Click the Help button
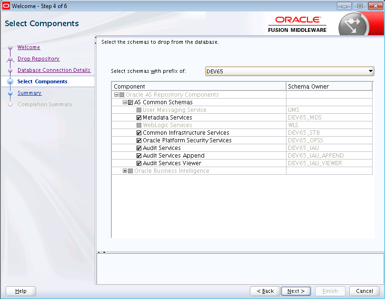The image size is (385, 299). point(21,291)
